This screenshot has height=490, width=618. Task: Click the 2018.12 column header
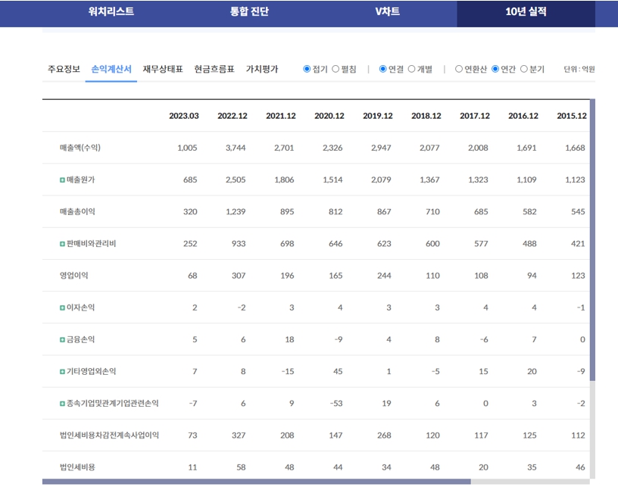coord(426,116)
